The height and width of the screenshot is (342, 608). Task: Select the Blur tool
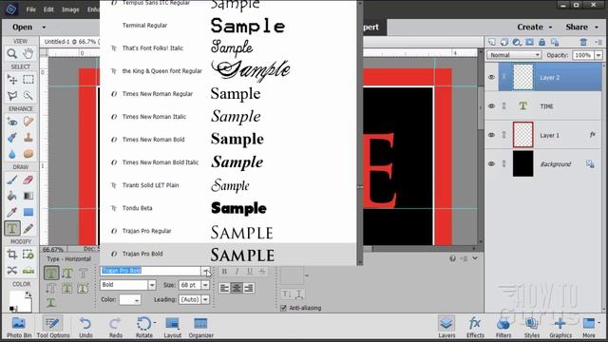pos(12,154)
